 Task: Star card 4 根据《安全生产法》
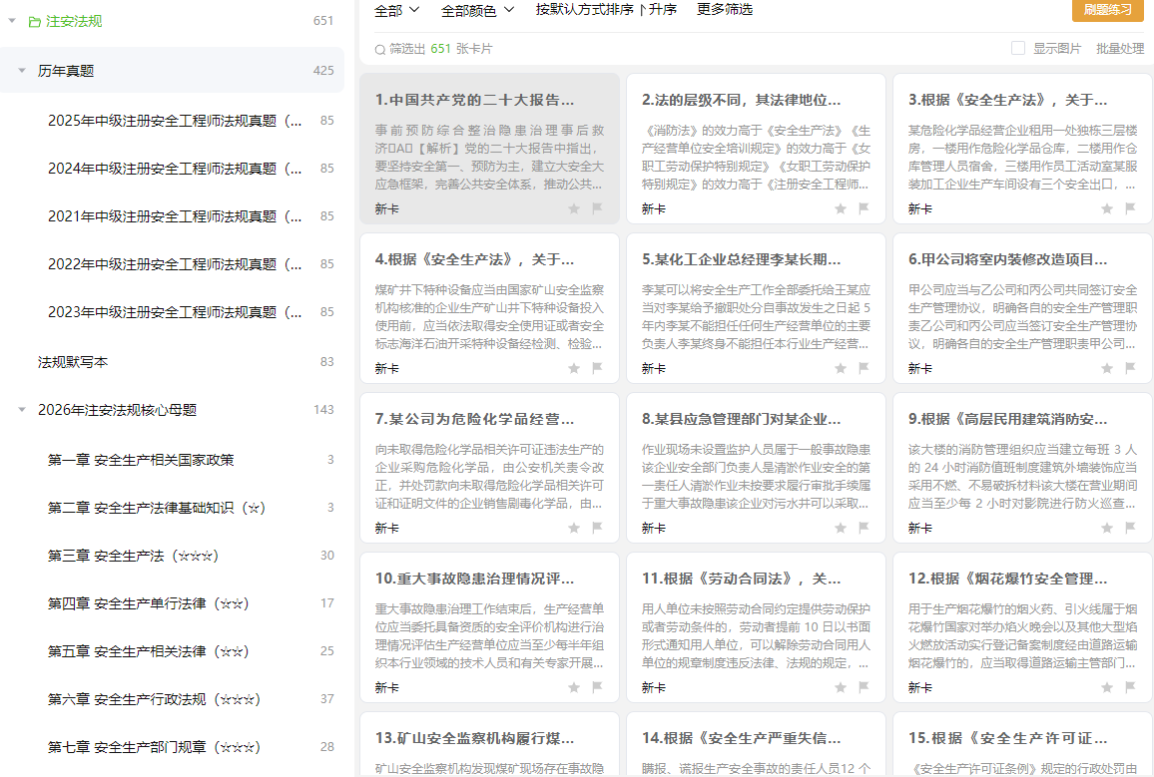pyautogui.click(x=574, y=368)
